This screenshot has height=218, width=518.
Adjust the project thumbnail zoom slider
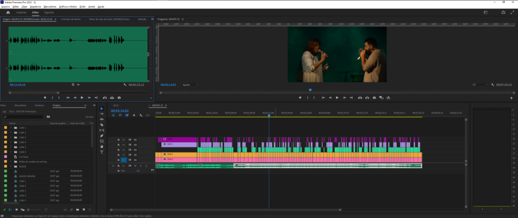tap(34, 209)
